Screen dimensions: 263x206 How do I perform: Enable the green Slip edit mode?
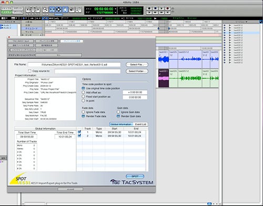click(x=6, y=12)
